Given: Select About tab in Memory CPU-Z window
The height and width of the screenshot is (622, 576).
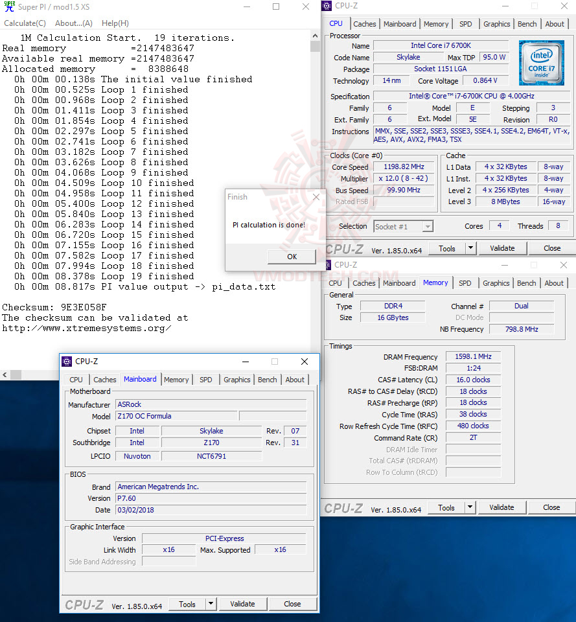Looking at the screenshot, I should point(554,283).
